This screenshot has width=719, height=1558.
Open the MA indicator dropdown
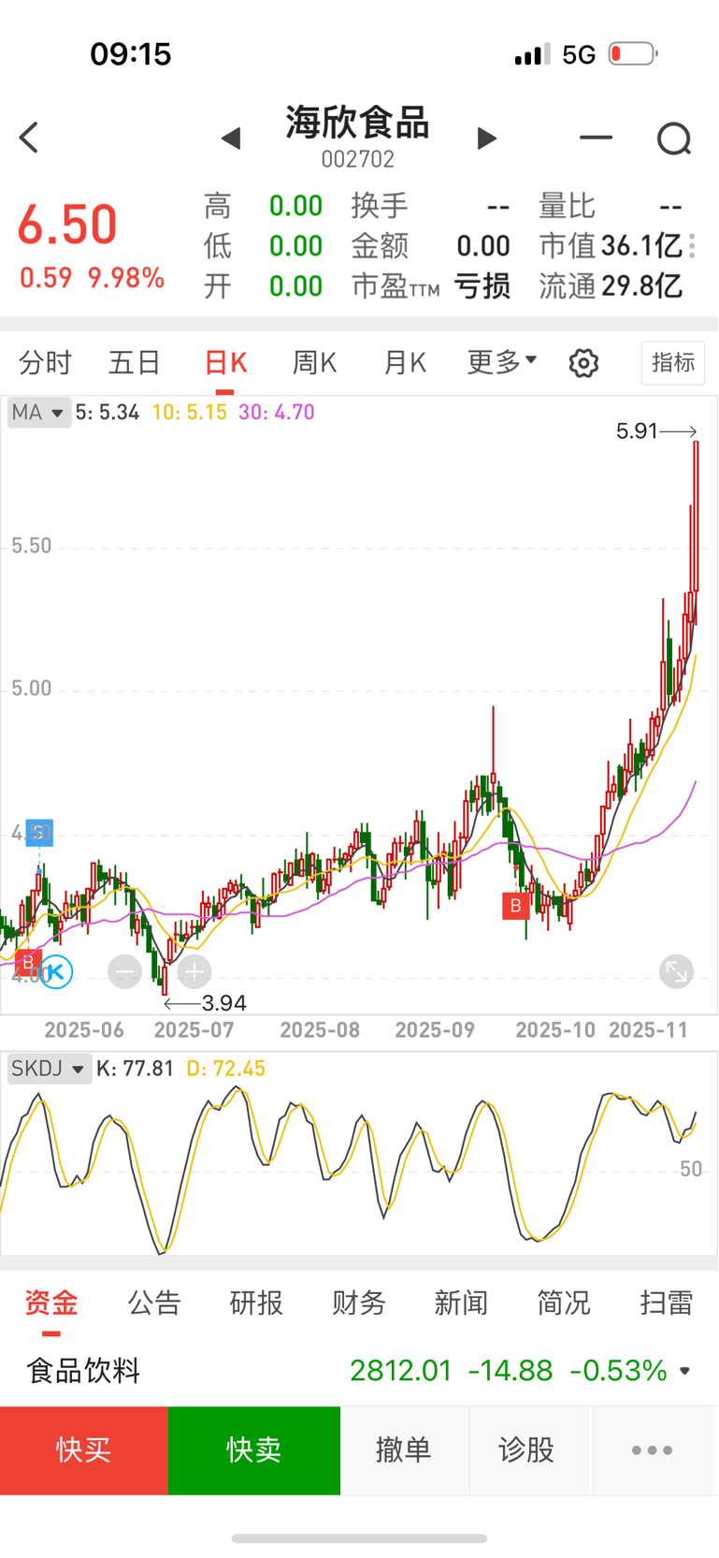click(x=39, y=413)
